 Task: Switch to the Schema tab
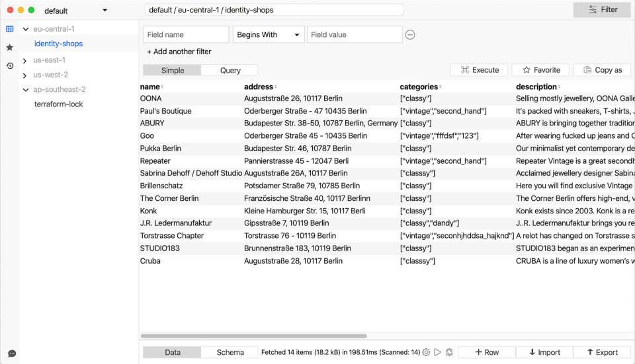[230, 353]
